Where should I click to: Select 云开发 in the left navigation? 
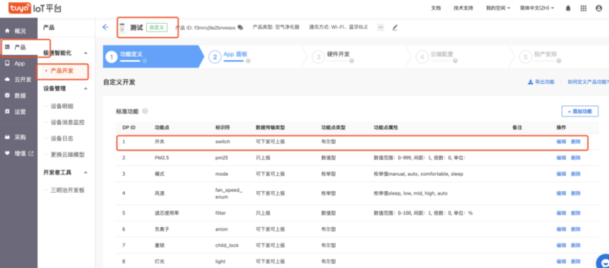[23, 79]
